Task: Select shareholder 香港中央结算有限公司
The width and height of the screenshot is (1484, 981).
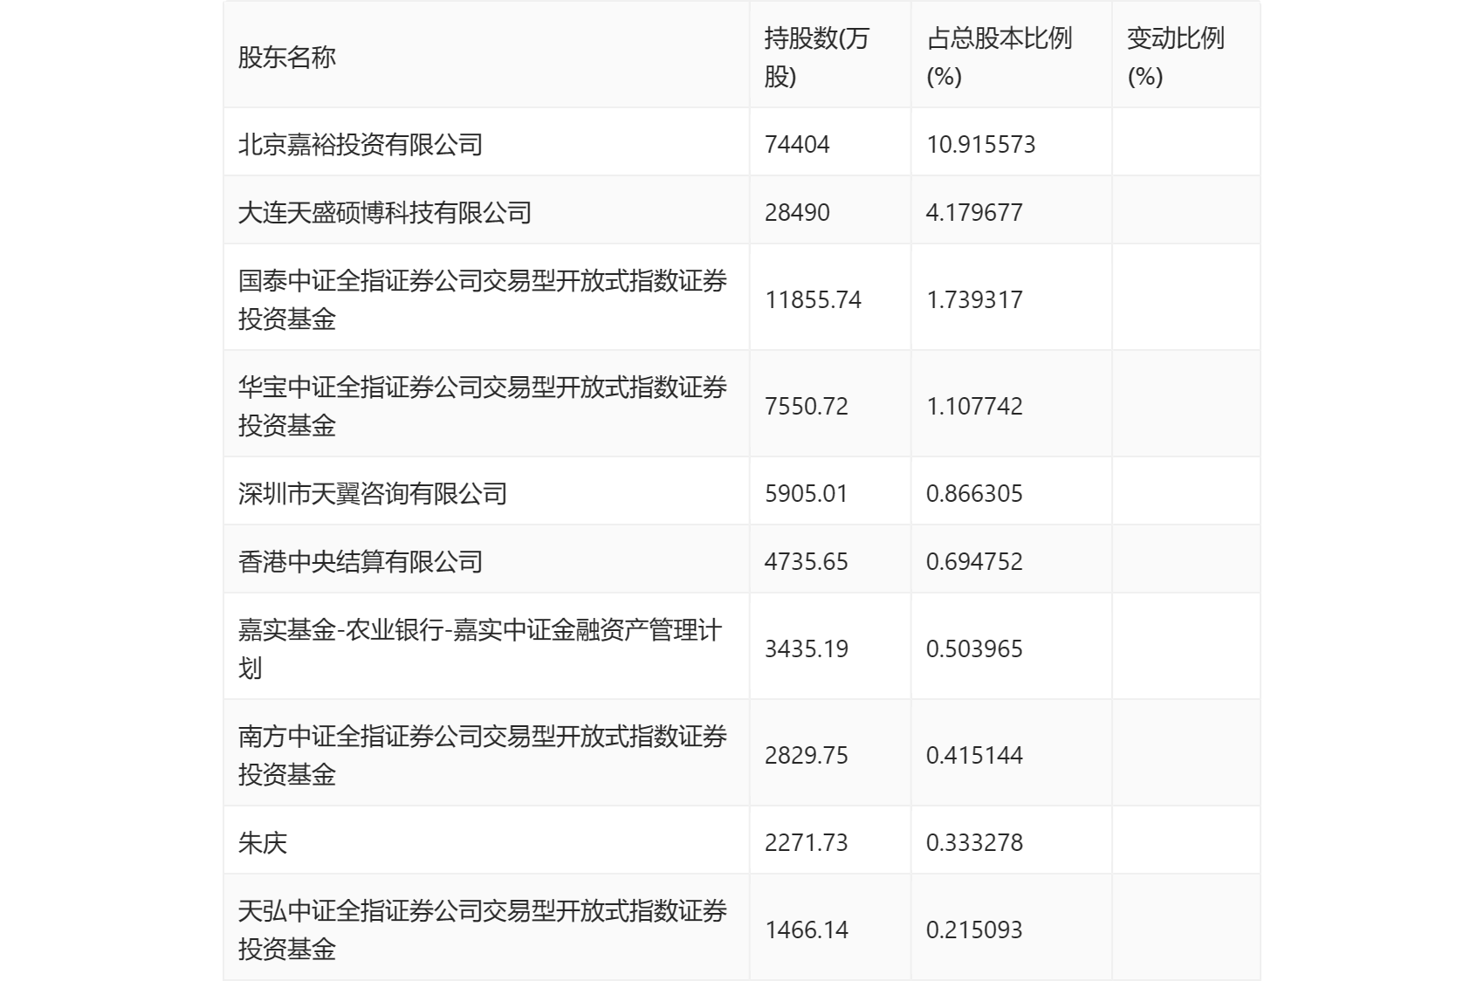Action: click(361, 561)
